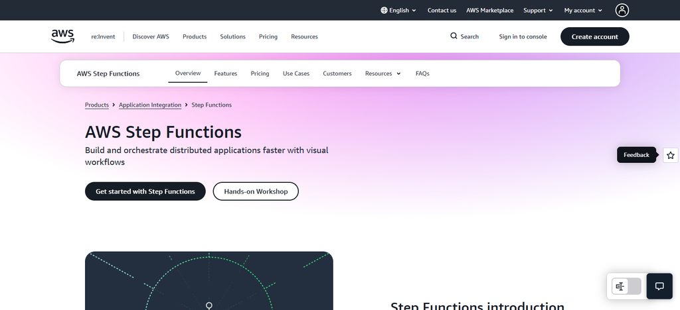Click the feedback star icon
Viewport: 680px width, 310px height.
pyautogui.click(x=671, y=155)
